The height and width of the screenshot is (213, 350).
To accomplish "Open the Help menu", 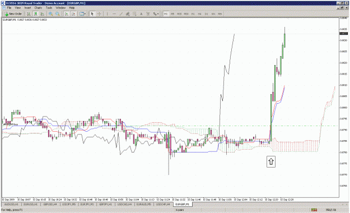I will 72,8.
